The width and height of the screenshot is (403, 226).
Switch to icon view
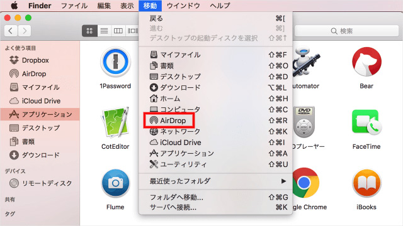coord(89,31)
